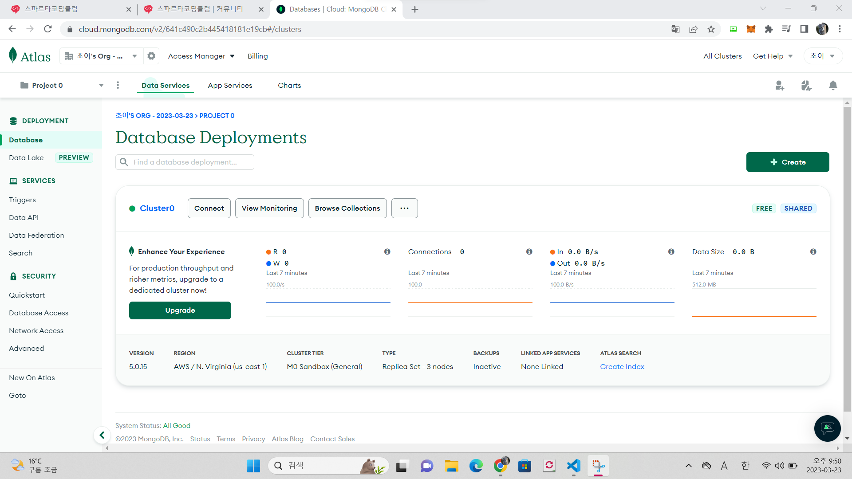Switch to Data Services tab
The width and height of the screenshot is (852, 479).
[x=166, y=85]
